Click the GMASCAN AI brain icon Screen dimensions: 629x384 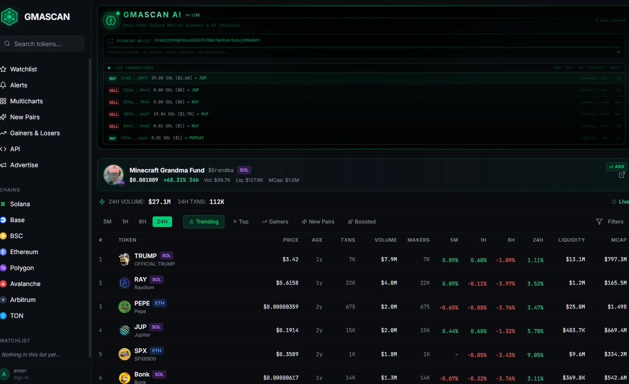pos(111,19)
